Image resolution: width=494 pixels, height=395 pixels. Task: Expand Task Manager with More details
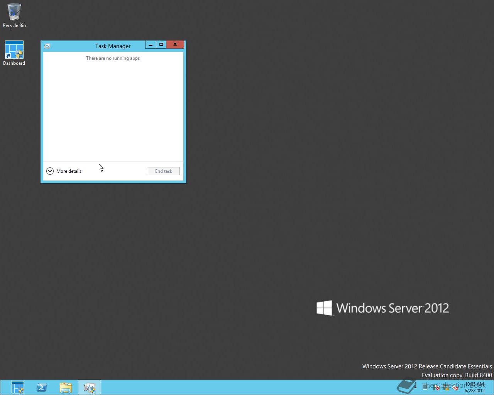[64, 171]
